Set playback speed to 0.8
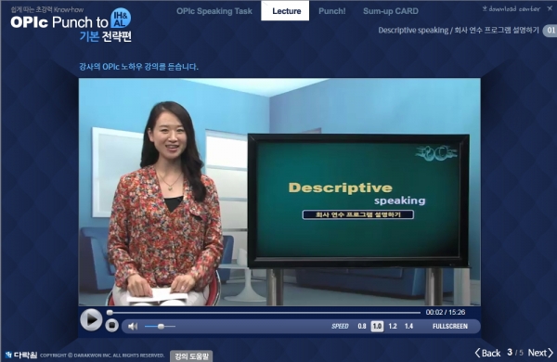 pyautogui.click(x=362, y=326)
